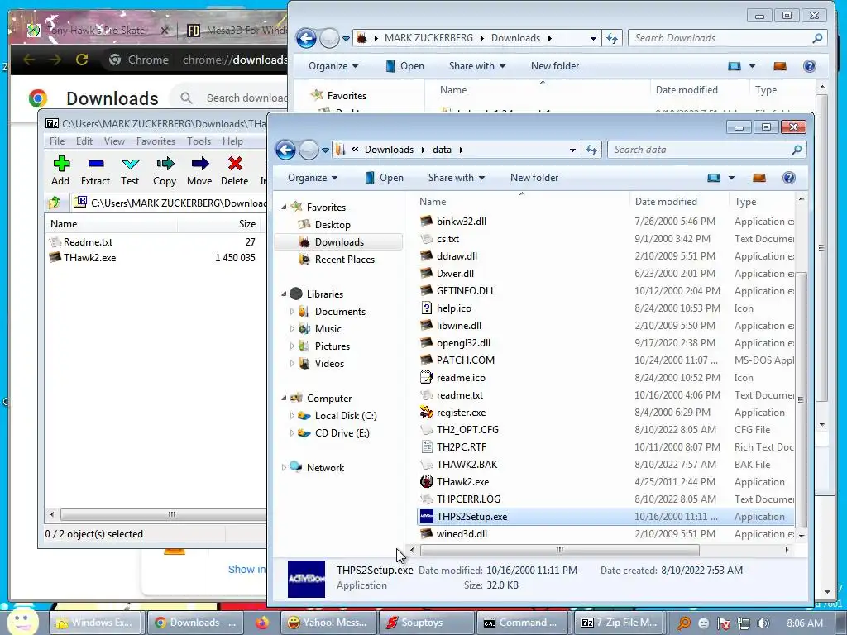
Task: Click Back arrow in rear Downloads window
Action: pyautogui.click(x=306, y=38)
